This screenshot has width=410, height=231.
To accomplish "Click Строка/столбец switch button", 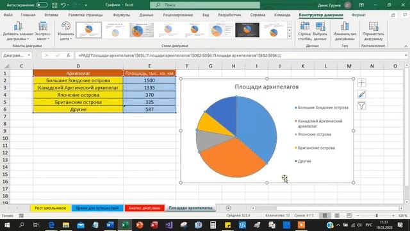I will coord(305,31).
